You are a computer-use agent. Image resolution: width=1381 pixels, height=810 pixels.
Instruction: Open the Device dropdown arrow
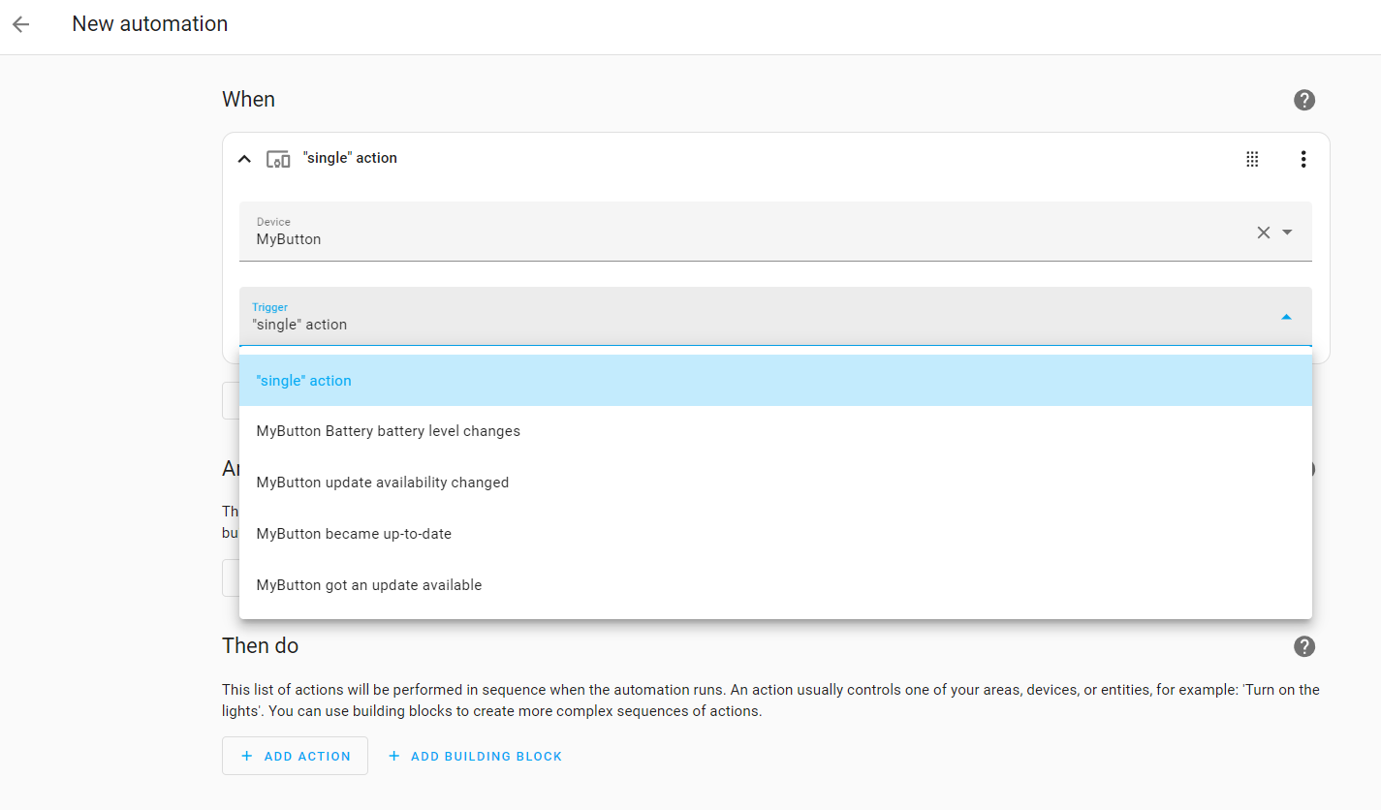1288,233
